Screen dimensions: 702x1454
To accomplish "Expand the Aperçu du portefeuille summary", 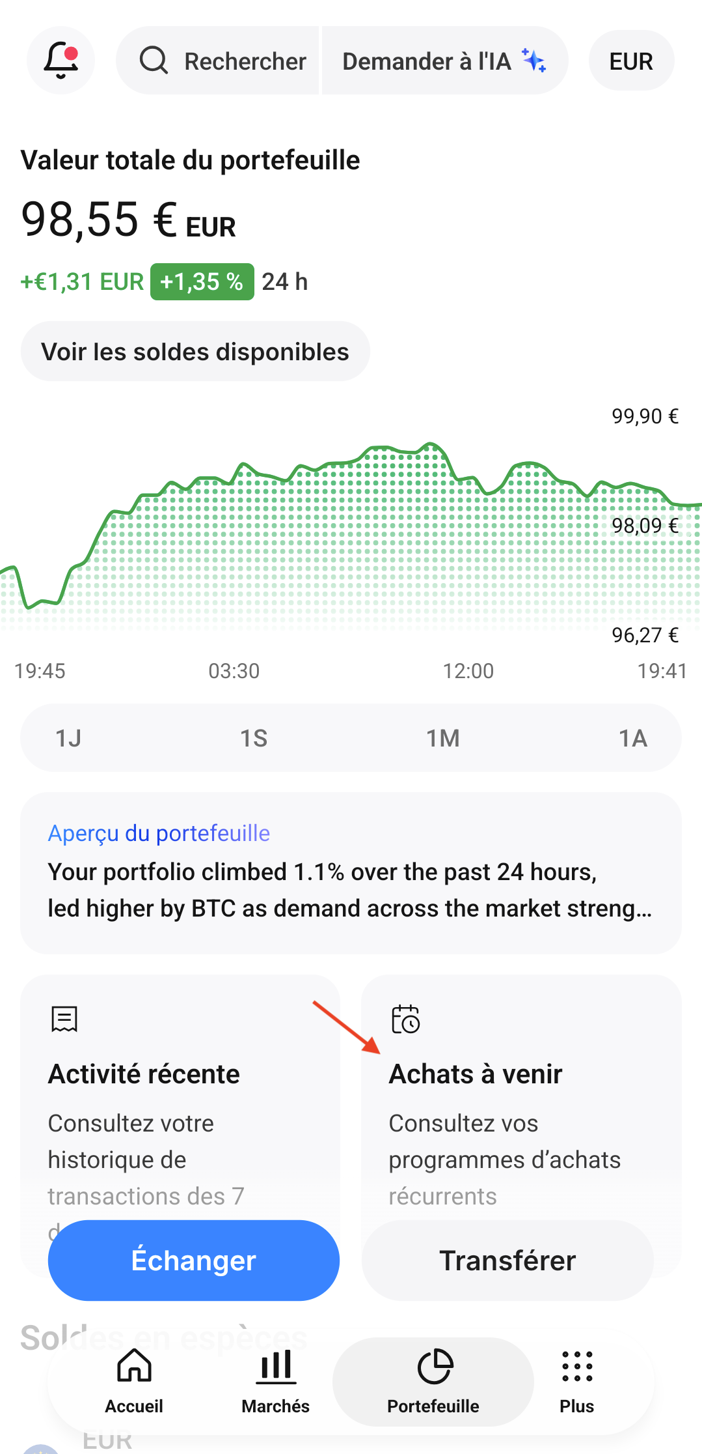I will [351, 873].
